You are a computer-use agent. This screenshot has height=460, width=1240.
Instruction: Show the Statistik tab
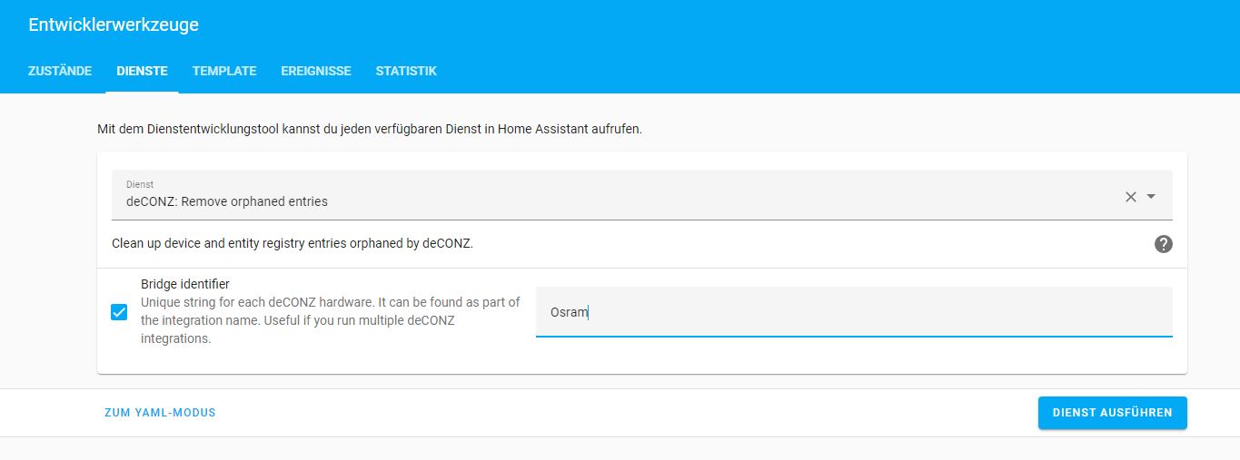[406, 71]
